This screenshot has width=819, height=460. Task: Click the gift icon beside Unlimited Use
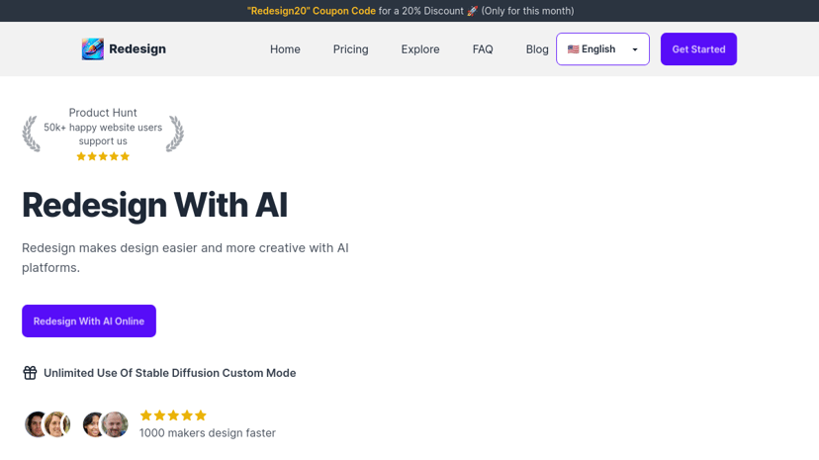tap(30, 373)
